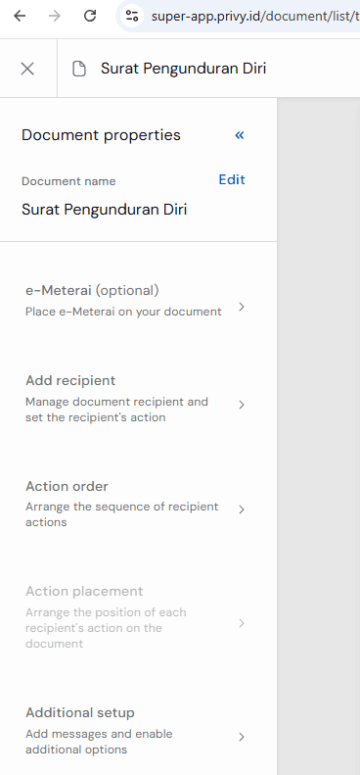360x775 pixels.
Task: Click Edit next to Document name
Action: 232,179
